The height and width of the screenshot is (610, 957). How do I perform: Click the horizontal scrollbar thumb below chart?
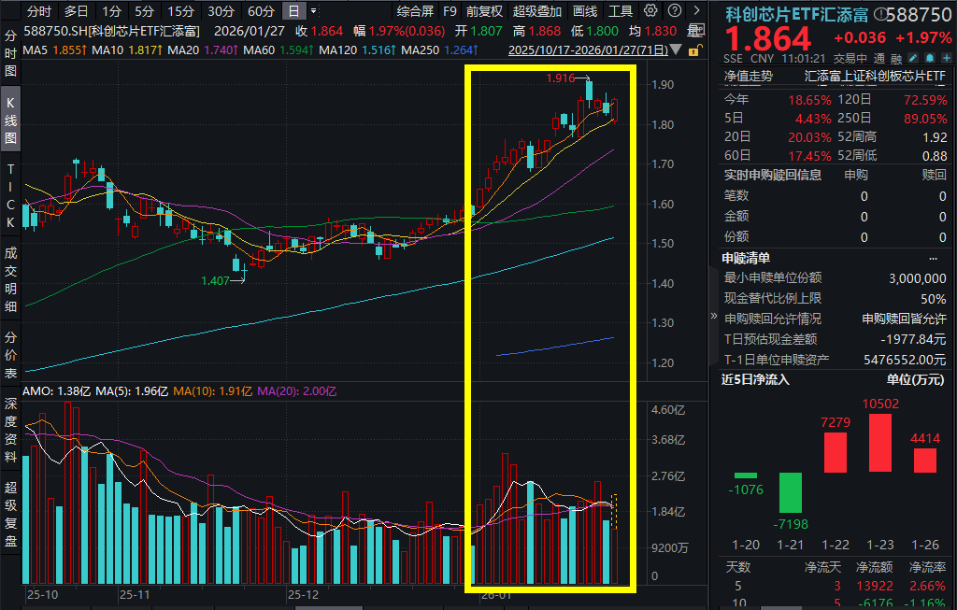pyautogui.click(x=328, y=607)
